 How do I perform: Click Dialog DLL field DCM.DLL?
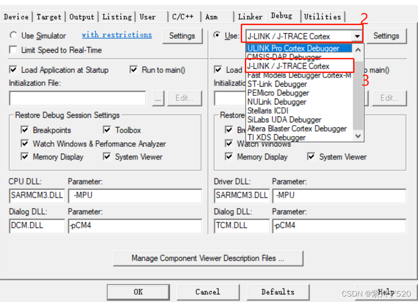[37, 226]
